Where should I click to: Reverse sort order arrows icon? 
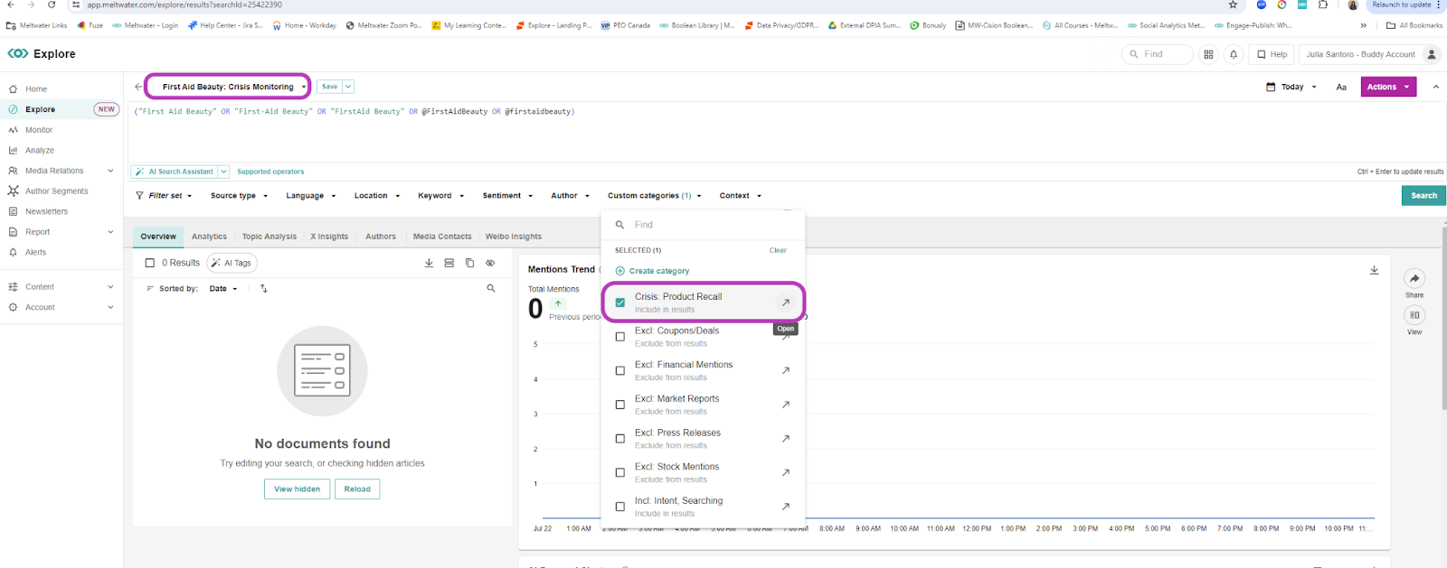(x=264, y=289)
